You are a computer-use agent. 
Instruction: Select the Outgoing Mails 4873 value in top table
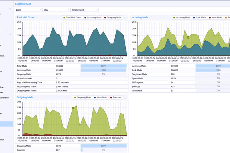click(x=58, y=74)
